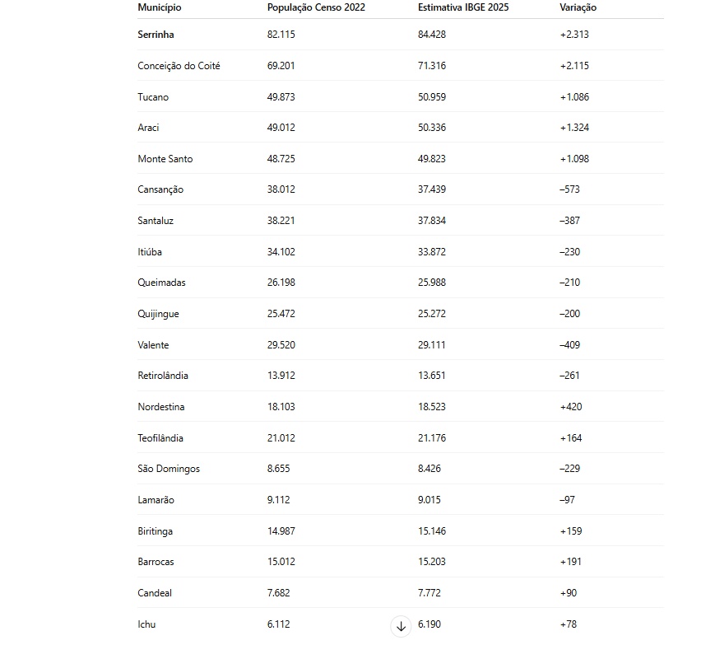Click the scroll-down arrow button
715x645 pixels.
(402, 627)
